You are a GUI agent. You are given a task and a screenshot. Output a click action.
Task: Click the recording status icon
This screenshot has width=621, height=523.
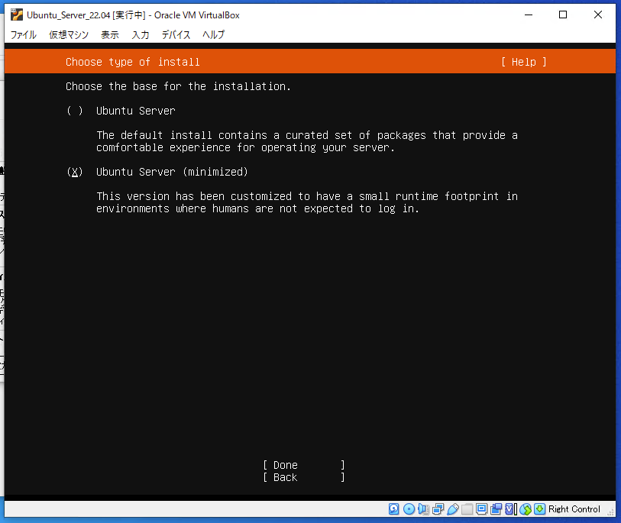tap(496, 509)
